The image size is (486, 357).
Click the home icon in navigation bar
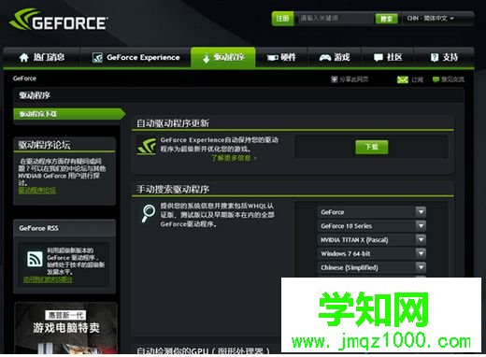click(x=24, y=58)
